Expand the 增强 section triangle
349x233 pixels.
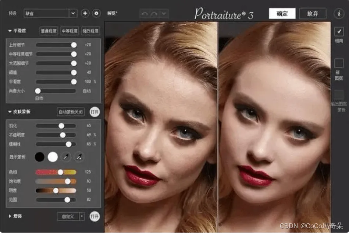coord(10,216)
